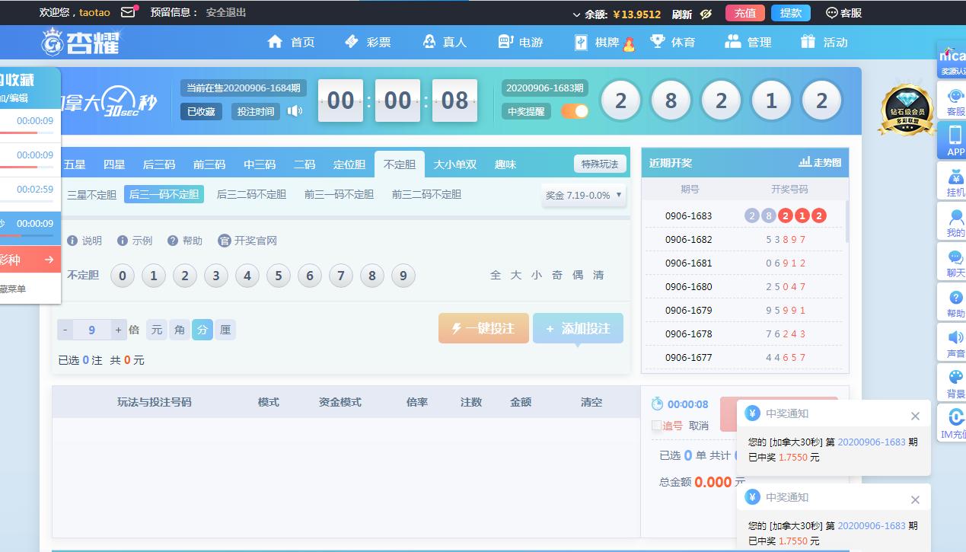Click the 充值 recharge button

744,13
